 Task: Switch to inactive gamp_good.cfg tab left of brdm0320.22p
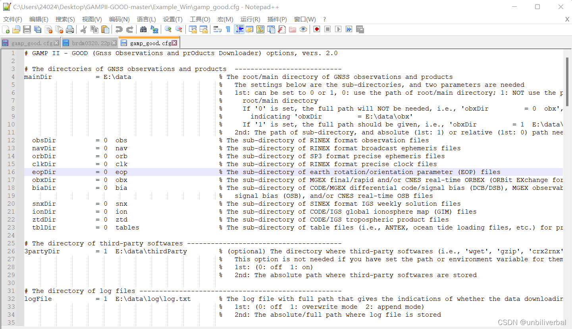coord(31,43)
